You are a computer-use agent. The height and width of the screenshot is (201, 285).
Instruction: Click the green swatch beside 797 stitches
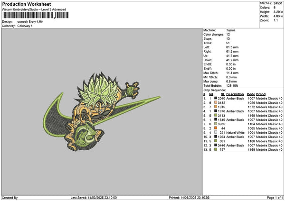(216, 149)
